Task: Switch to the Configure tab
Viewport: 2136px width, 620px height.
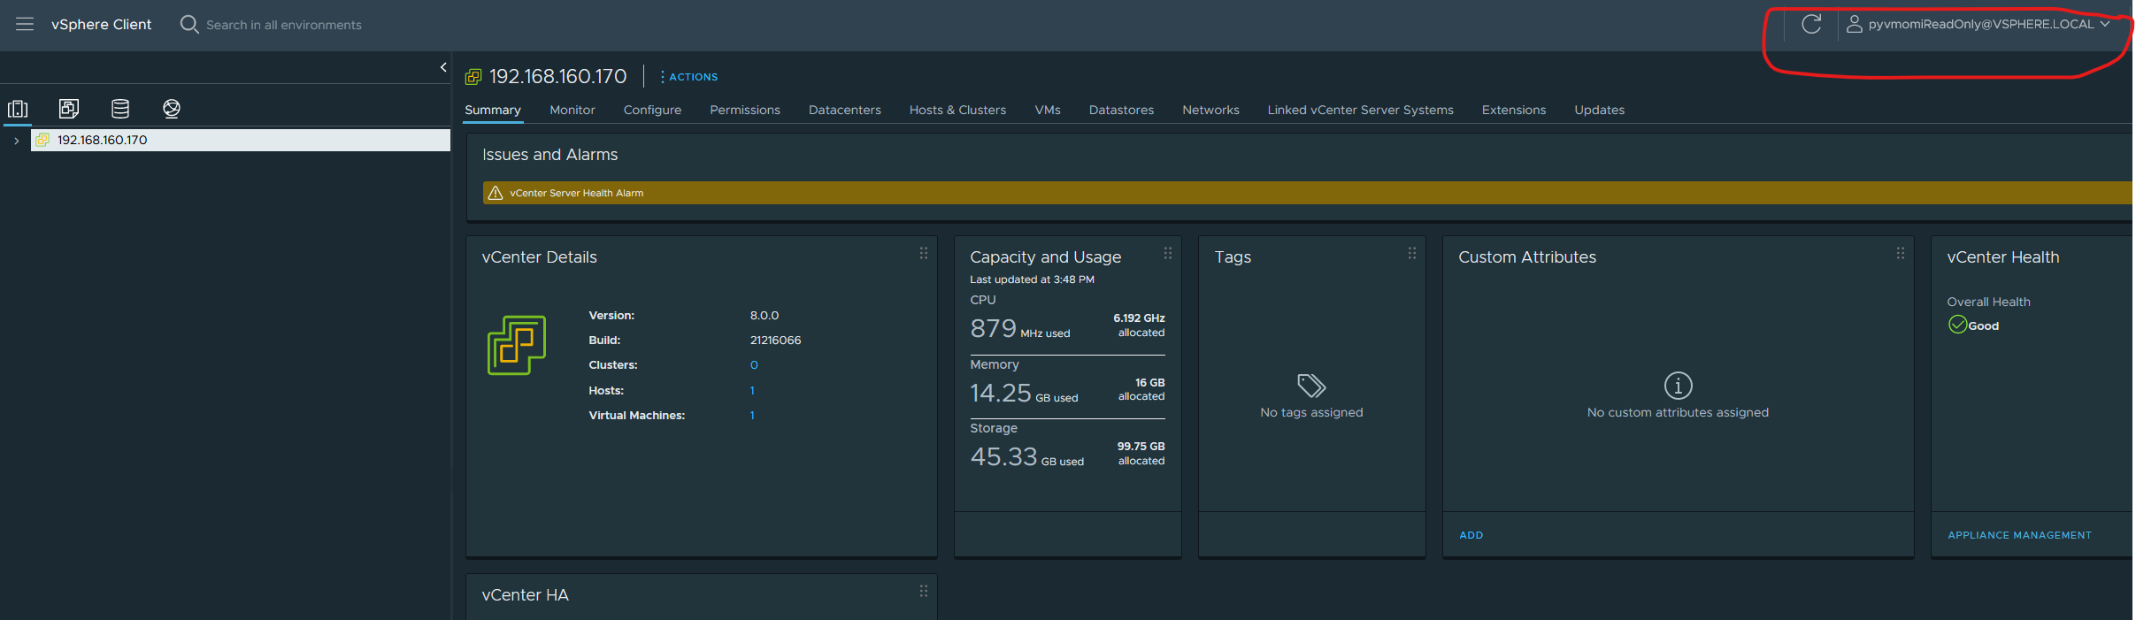Action: [652, 110]
